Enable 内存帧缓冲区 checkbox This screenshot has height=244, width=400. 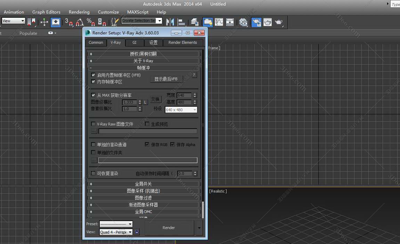coord(93,82)
